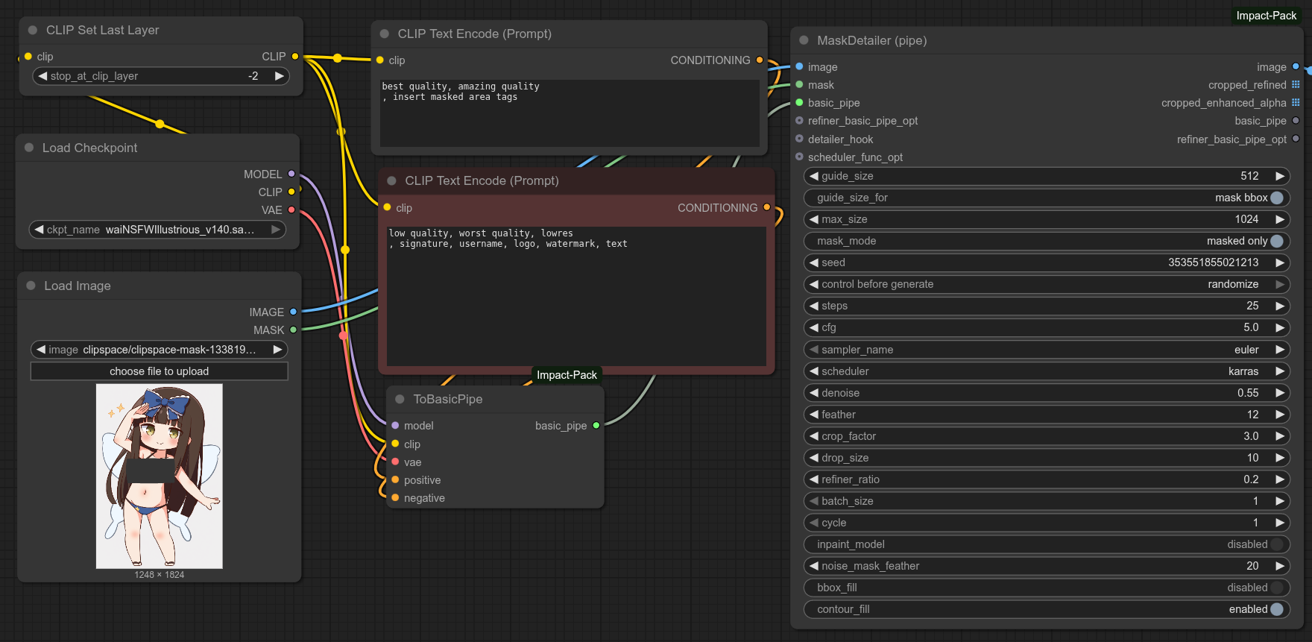Click the basic_pipe output port on ToBasicPipe
Image resolution: width=1312 pixels, height=642 pixels.
coord(596,425)
